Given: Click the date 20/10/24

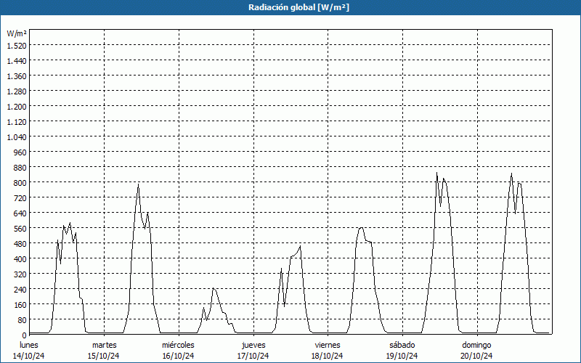Looking at the screenshot, I should [476, 356].
